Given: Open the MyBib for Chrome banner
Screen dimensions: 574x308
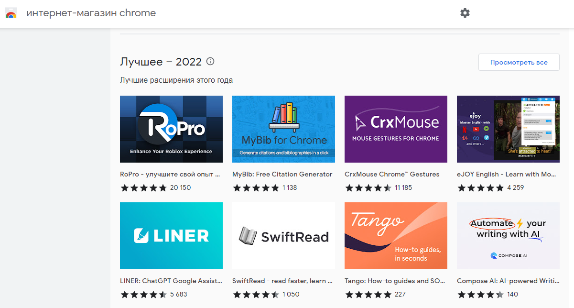Looking at the screenshot, I should (283, 129).
